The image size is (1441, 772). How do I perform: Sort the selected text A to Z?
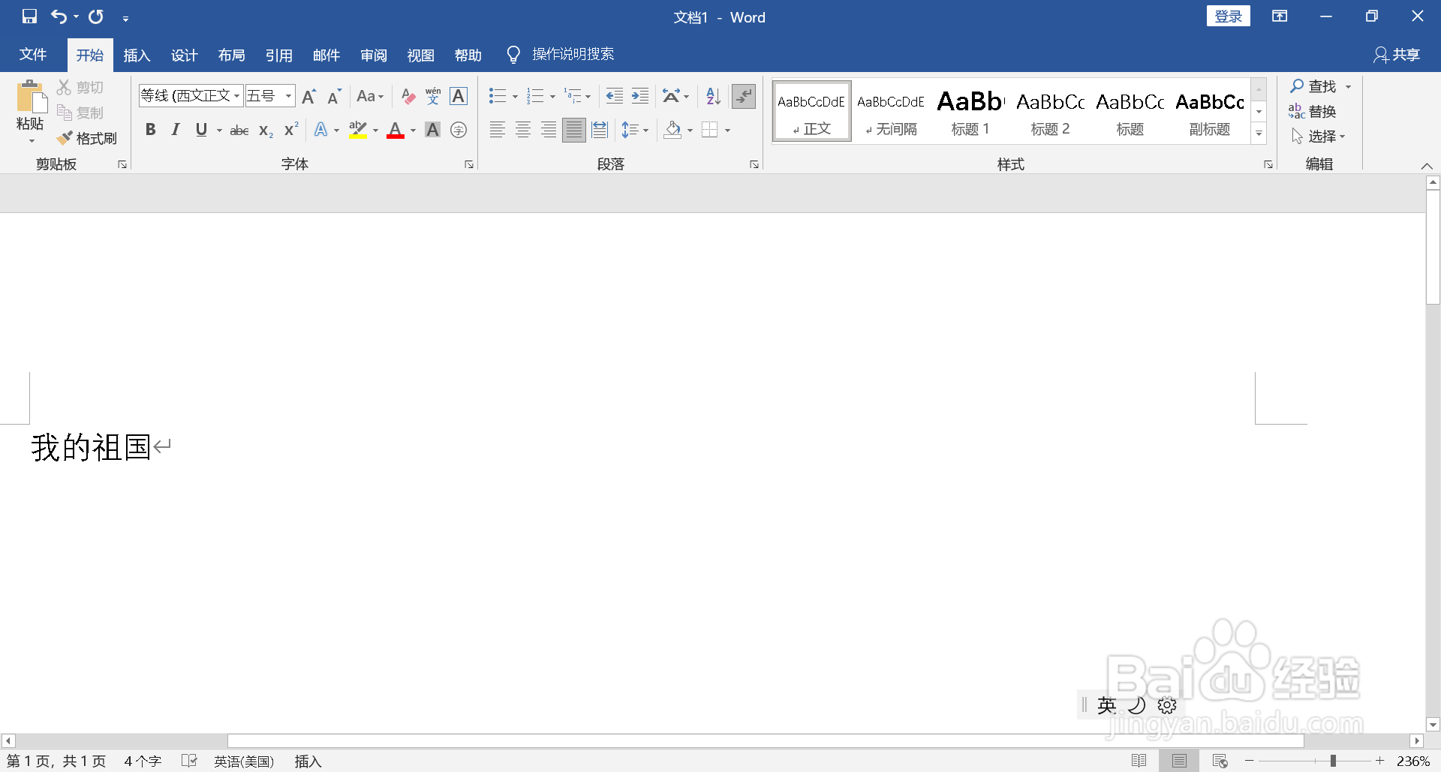click(713, 96)
